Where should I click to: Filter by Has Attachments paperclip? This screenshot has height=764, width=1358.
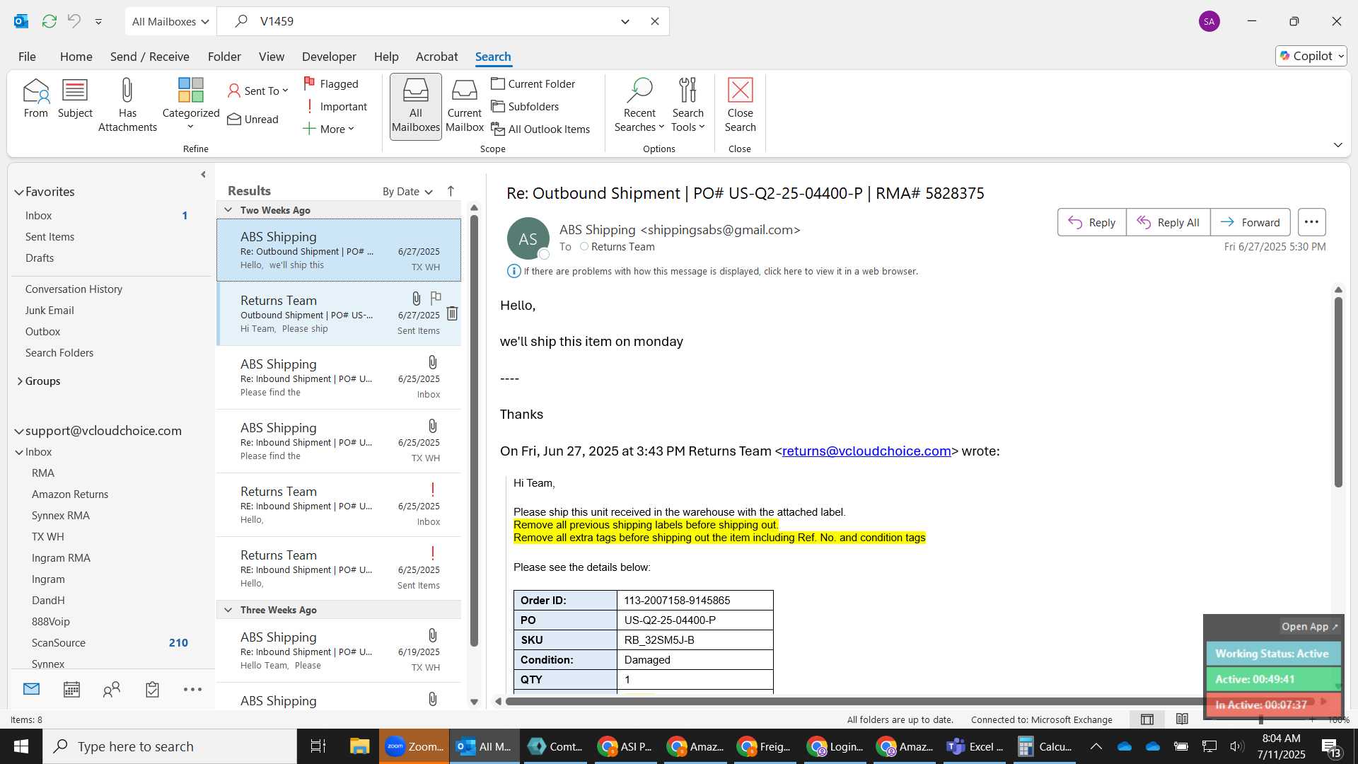(x=127, y=105)
